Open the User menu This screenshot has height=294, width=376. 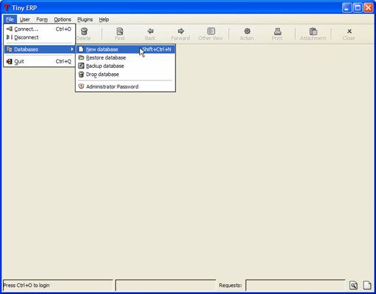[x=25, y=20]
